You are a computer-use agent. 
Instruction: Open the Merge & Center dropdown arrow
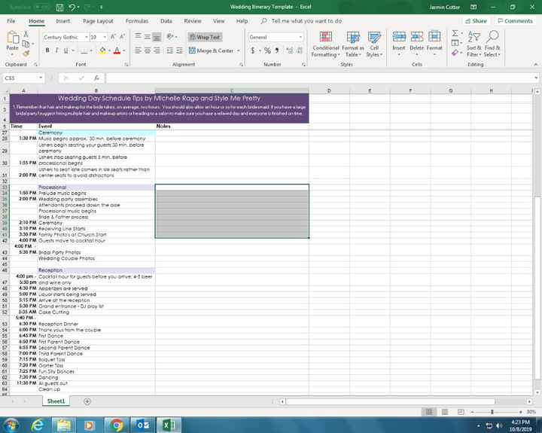coord(238,51)
